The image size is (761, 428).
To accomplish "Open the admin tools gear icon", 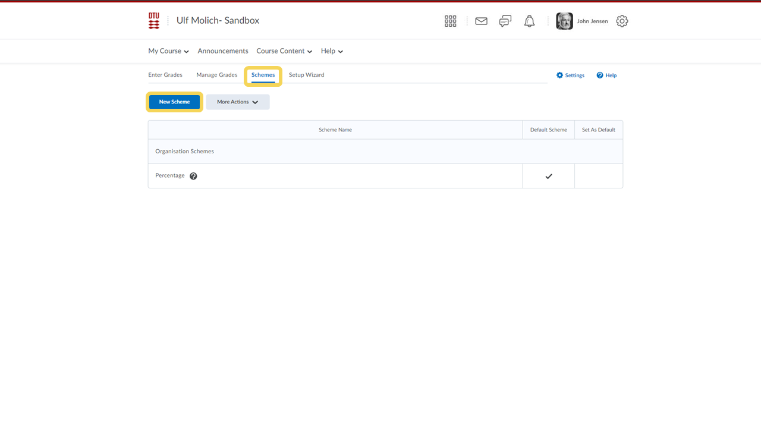I will click(x=622, y=21).
